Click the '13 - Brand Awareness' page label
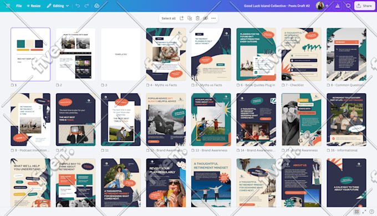This screenshot has height=216, width=377. (x=211, y=150)
